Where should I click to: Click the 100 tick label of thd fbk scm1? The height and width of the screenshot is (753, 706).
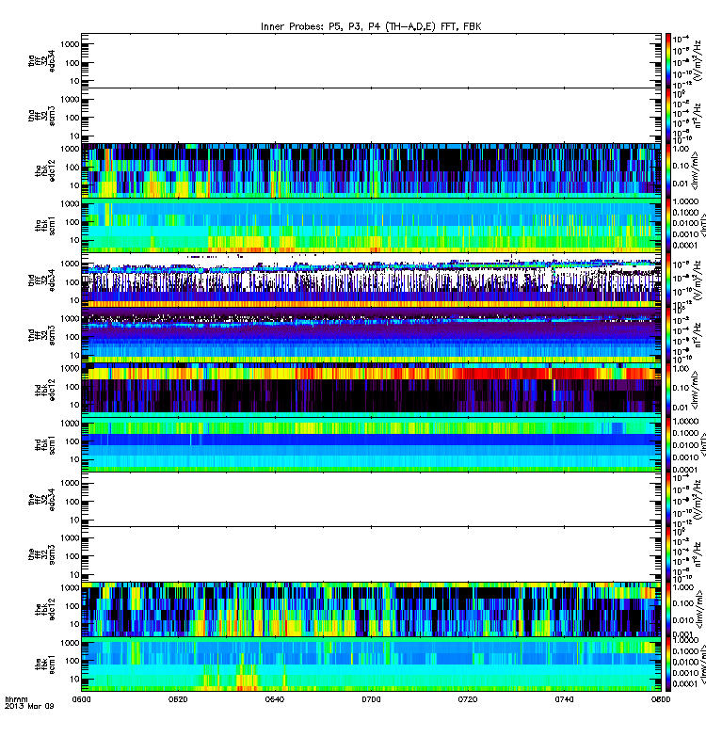[x=72, y=441]
